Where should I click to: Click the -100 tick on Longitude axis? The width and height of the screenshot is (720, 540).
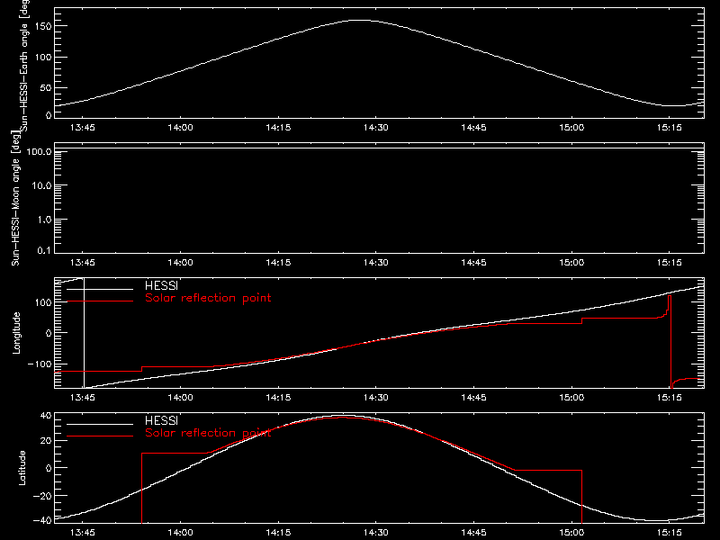coord(39,364)
